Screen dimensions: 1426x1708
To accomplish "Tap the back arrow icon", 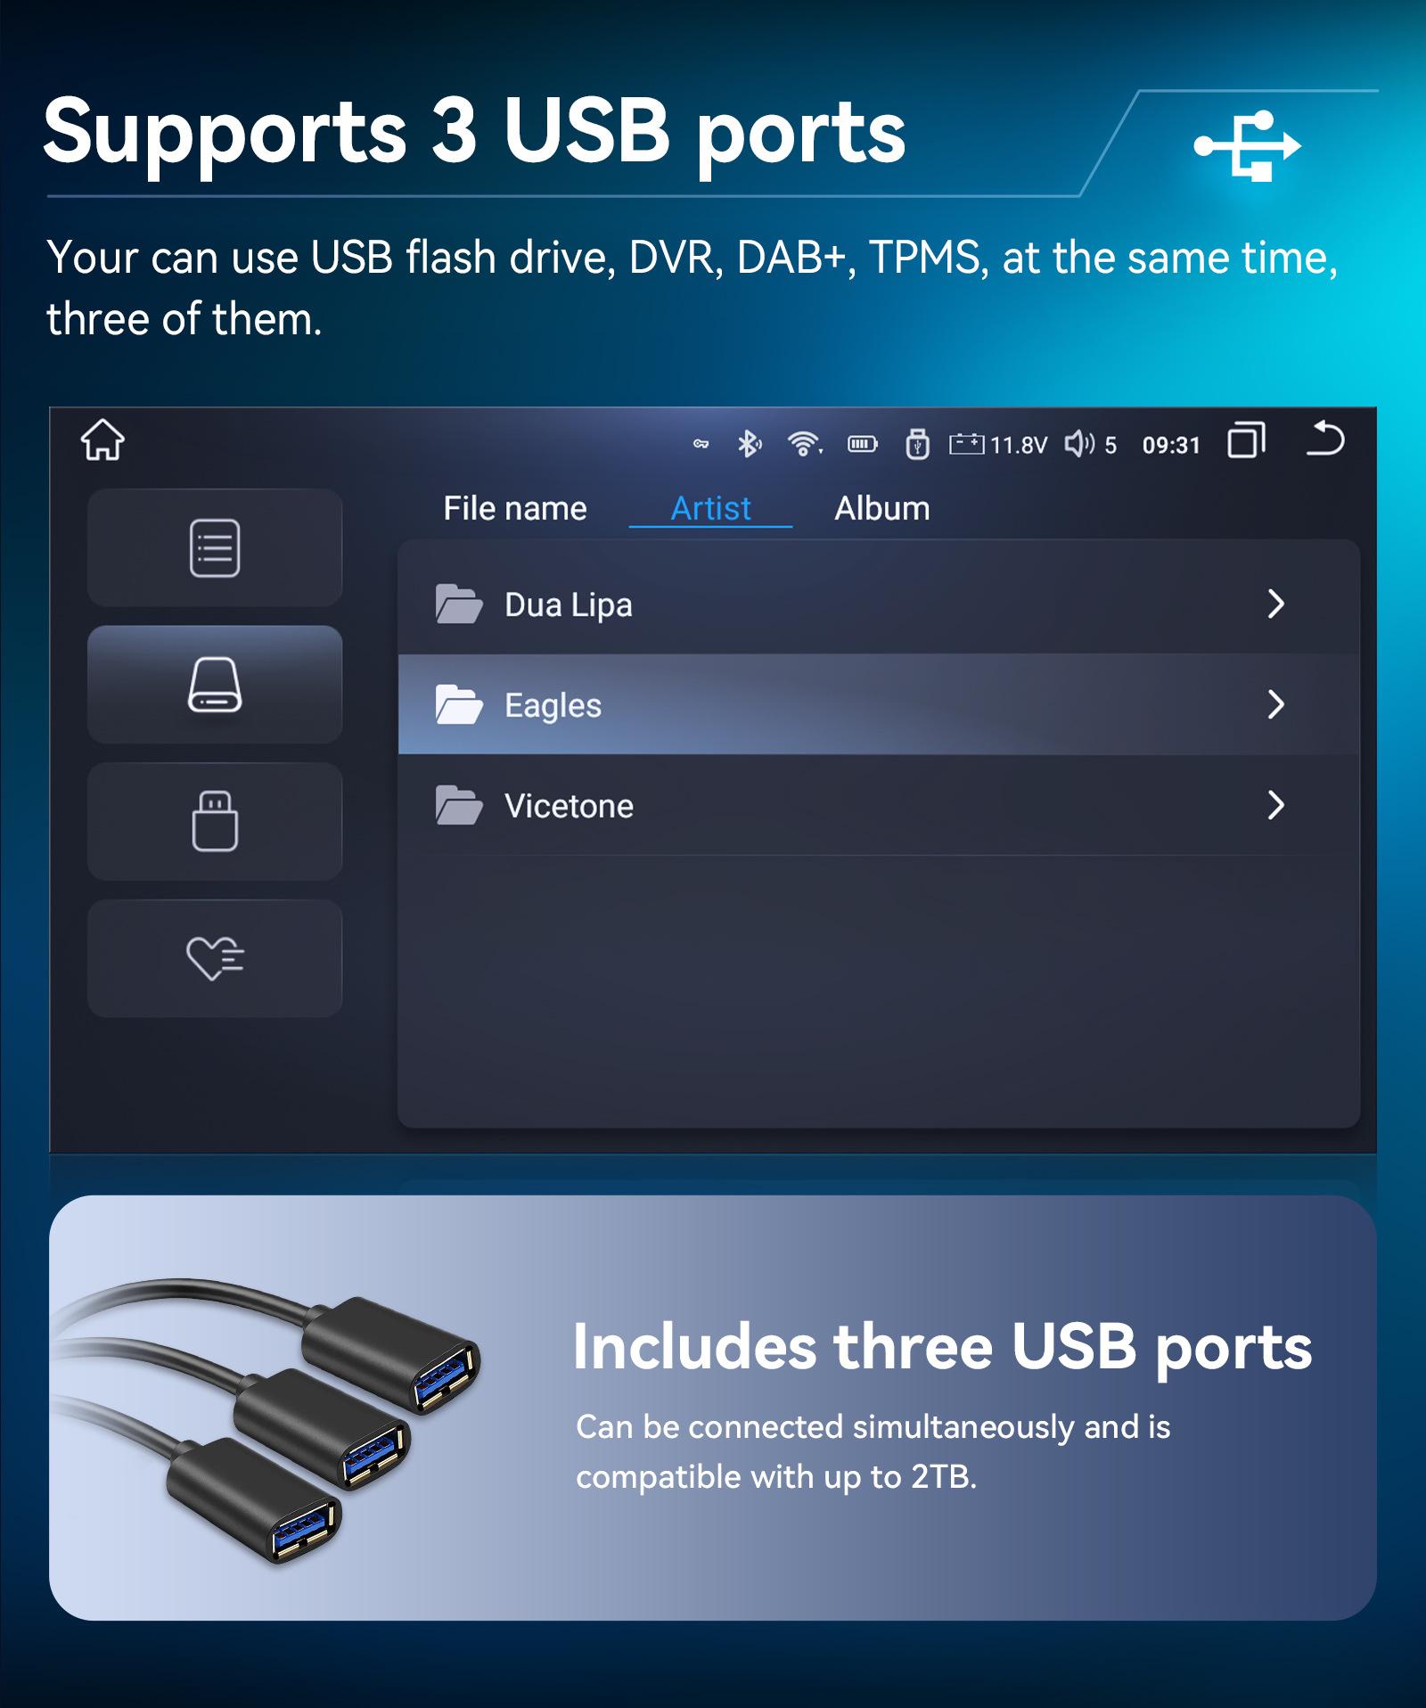I will point(1325,439).
